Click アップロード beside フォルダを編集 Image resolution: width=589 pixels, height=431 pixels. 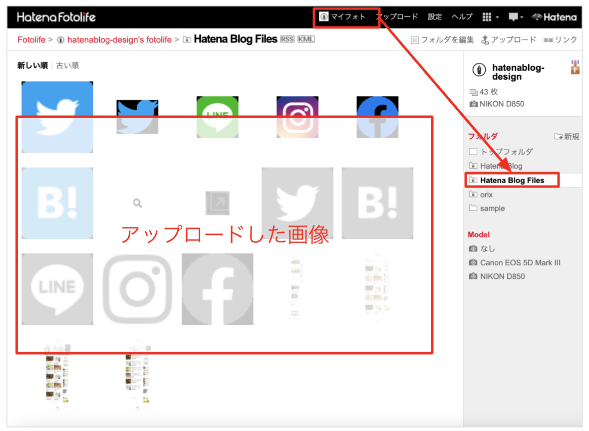[x=509, y=40]
